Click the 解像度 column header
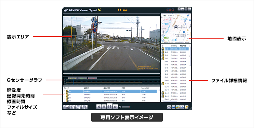 coord(86,88)
